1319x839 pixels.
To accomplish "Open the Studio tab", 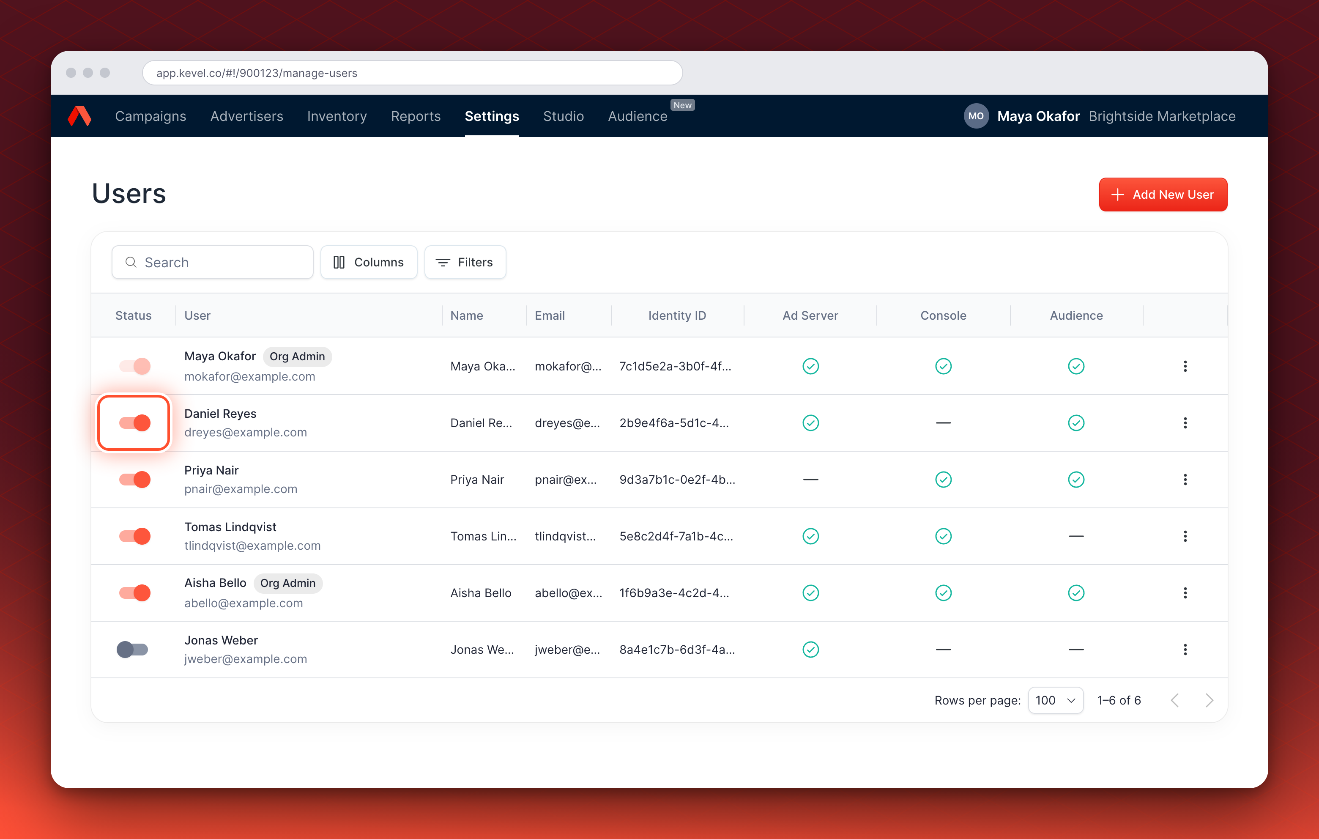I will [563, 116].
